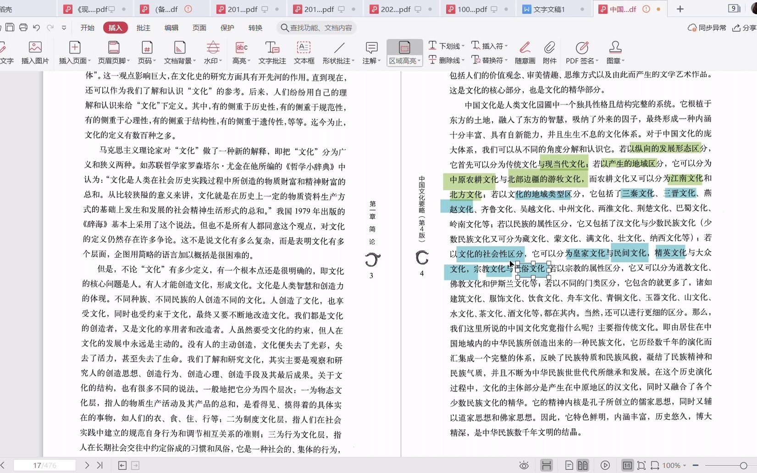Click the zoom slider handle

tap(743, 465)
